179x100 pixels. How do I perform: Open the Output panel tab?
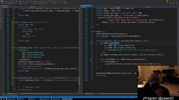point(3,95)
